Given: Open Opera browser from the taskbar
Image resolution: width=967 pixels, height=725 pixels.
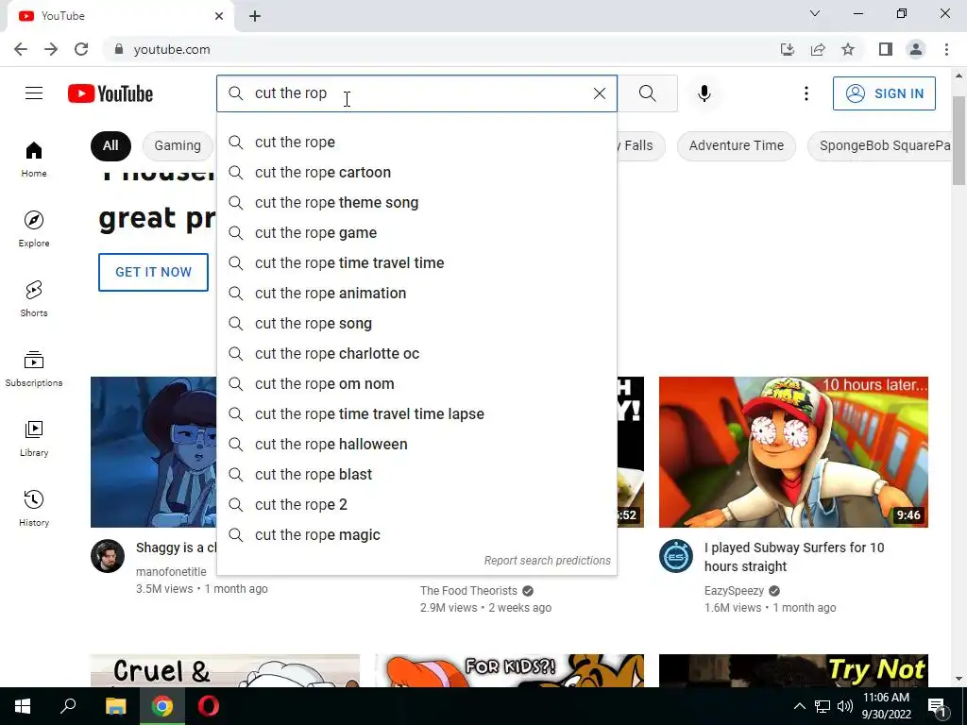Looking at the screenshot, I should click(x=209, y=706).
